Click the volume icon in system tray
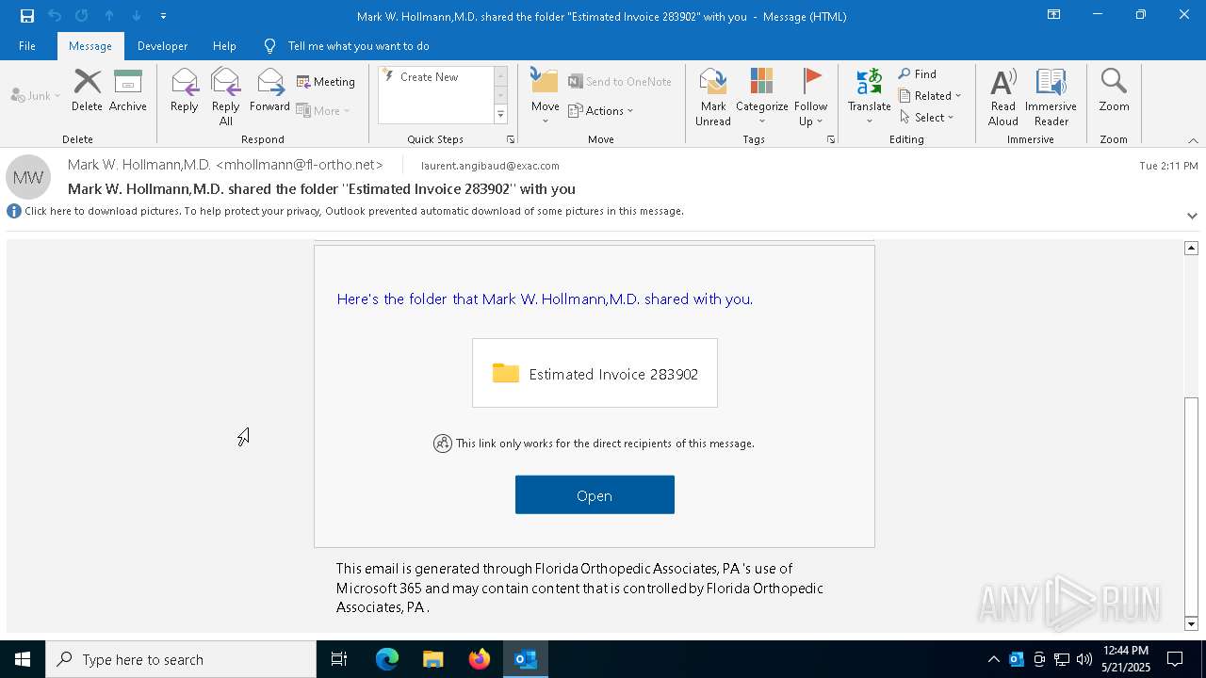This screenshot has height=678, width=1206. click(1084, 659)
